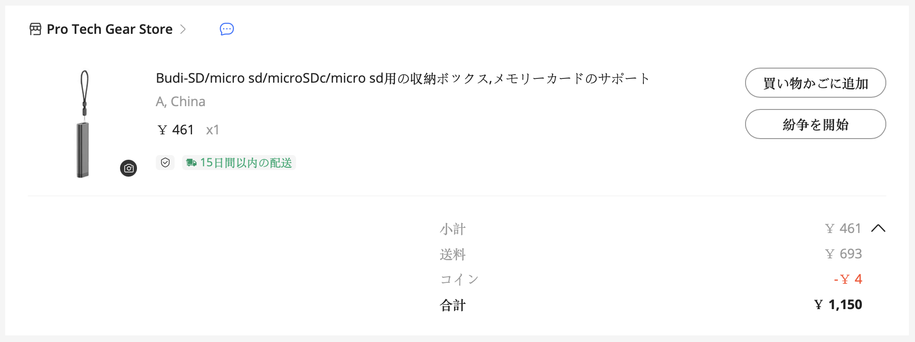The height and width of the screenshot is (342, 915).
Task: Click the -￥4 orange coin discount value
Action: (848, 279)
